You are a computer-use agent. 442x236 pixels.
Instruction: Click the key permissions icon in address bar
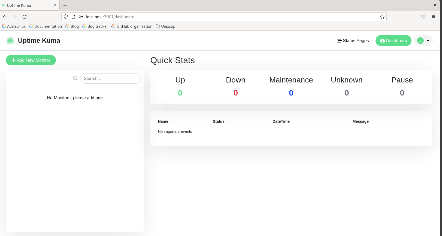click(x=81, y=17)
